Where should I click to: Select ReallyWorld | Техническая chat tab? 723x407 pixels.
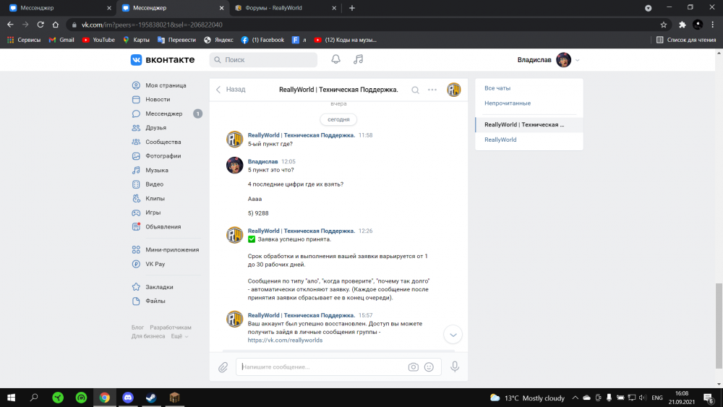(529, 124)
